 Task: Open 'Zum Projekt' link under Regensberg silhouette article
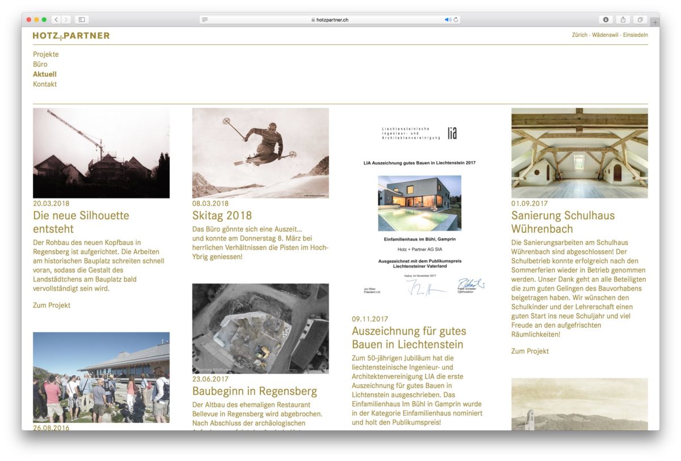point(52,306)
